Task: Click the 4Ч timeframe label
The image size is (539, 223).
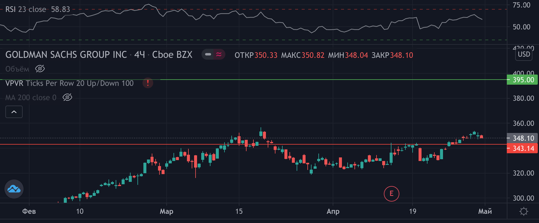Action: [x=140, y=55]
